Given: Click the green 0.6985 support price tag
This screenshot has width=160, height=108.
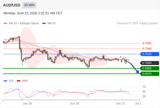Looking at the screenshot, I should tap(149, 68).
